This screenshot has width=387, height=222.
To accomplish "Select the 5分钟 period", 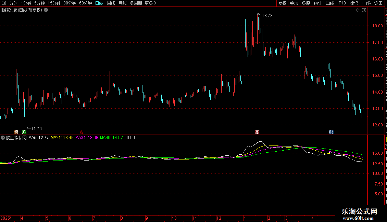I will (x=39, y=3).
